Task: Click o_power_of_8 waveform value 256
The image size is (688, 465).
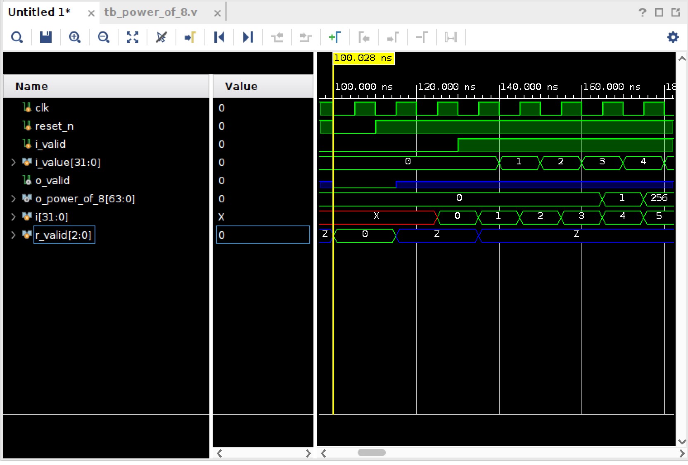Action: point(659,198)
